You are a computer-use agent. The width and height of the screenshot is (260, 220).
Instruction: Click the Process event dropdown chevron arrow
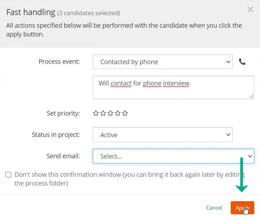click(x=228, y=62)
